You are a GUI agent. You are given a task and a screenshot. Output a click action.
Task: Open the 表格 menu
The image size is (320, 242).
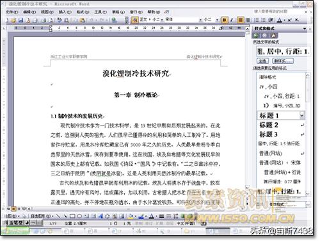click(x=118, y=12)
